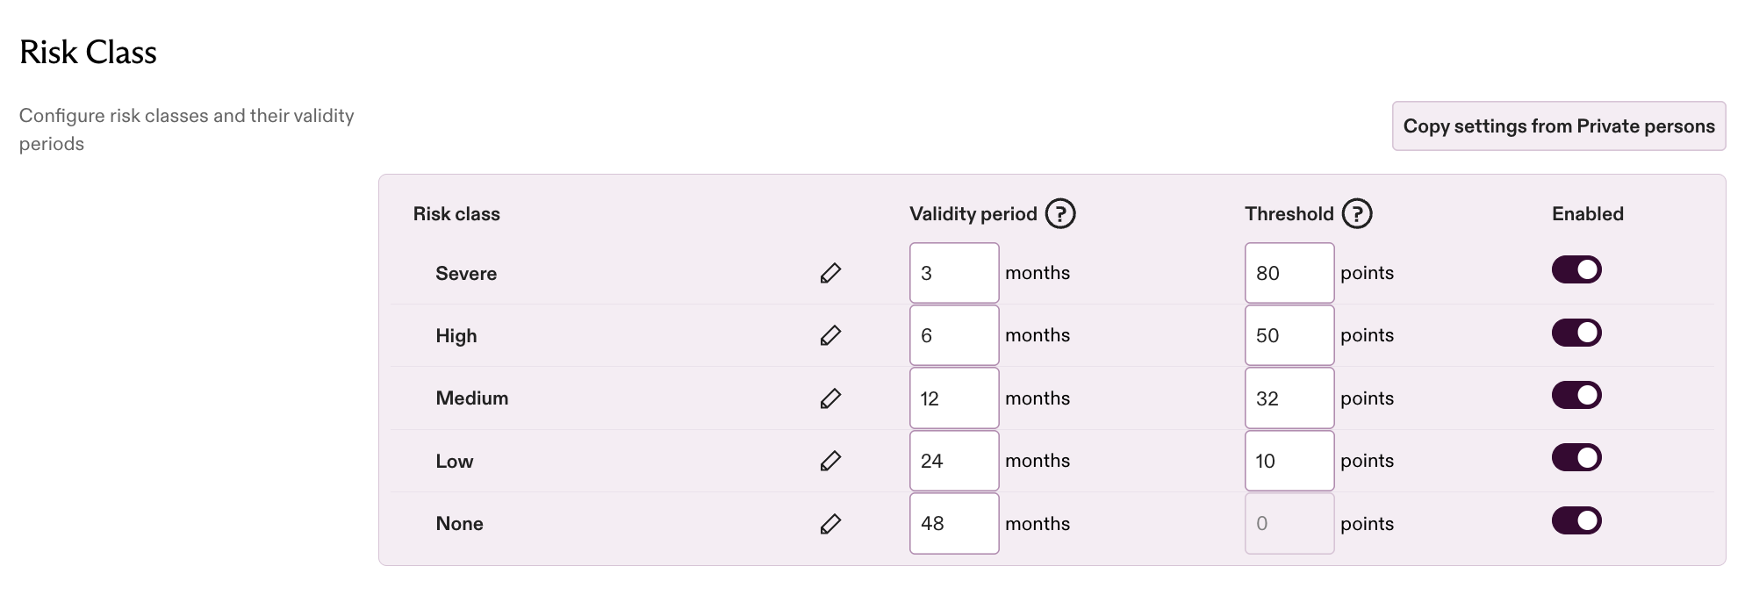Select the Severe threshold field showing 80
Image resolution: width=1752 pixels, height=595 pixels.
(x=1289, y=273)
